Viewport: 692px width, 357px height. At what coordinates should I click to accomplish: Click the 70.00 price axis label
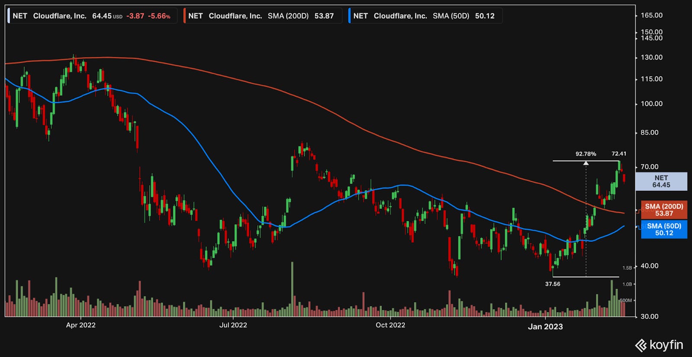pos(650,167)
